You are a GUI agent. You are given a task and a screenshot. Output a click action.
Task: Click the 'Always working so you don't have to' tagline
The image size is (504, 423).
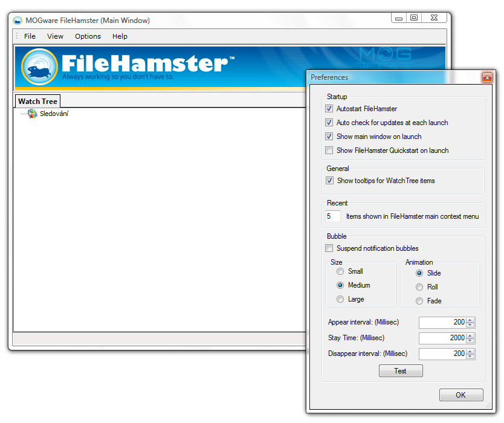pyautogui.click(x=118, y=77)
